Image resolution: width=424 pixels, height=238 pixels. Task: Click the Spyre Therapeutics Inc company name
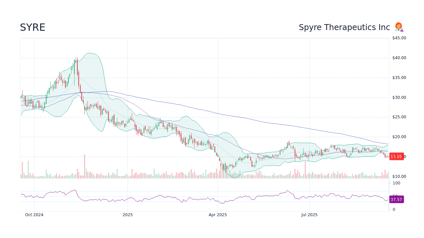344,27
